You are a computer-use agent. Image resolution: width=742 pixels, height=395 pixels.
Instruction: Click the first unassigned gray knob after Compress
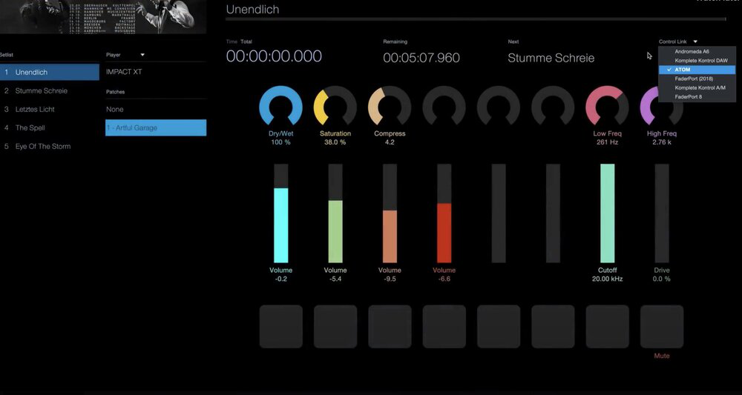coord(444,106)
